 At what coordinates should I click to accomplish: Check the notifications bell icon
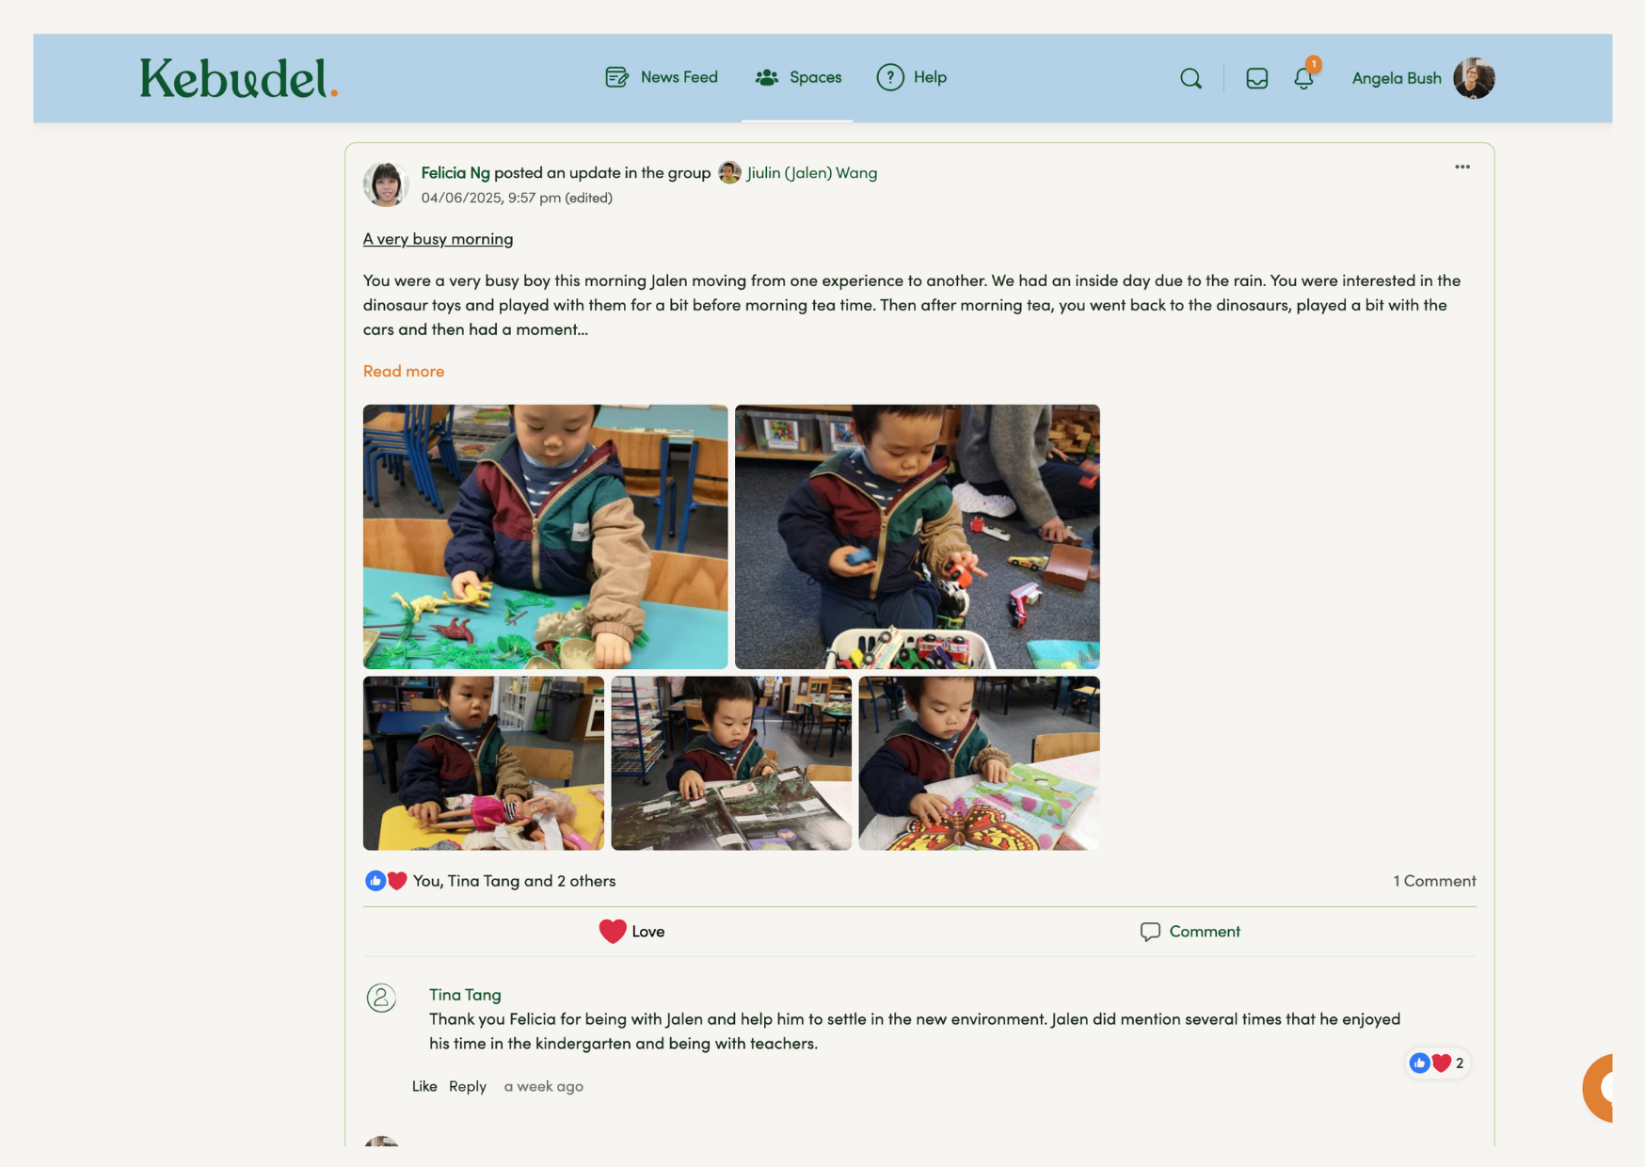(x=1303, y=78)
